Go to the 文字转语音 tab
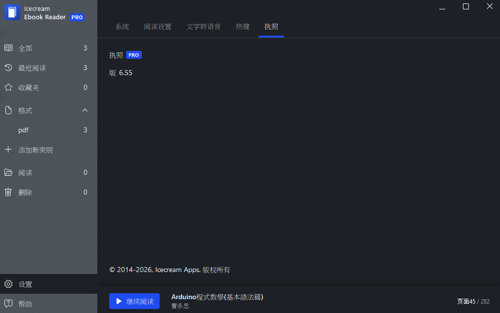This screenshot has width=500, height=313. 204,27
